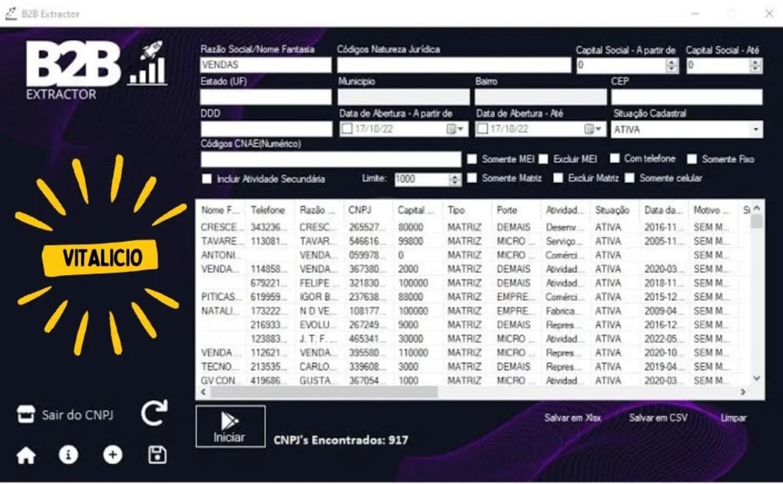Click the floppy disk save icon
The width and height of the screenshot is (783, 484).
(x=157, y=455)
